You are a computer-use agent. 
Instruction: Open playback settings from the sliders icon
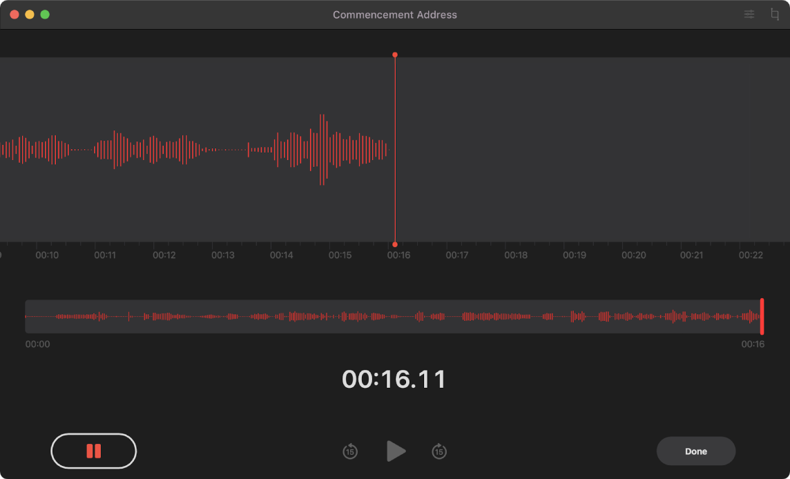pyautogui.click(x=749, y=14)
